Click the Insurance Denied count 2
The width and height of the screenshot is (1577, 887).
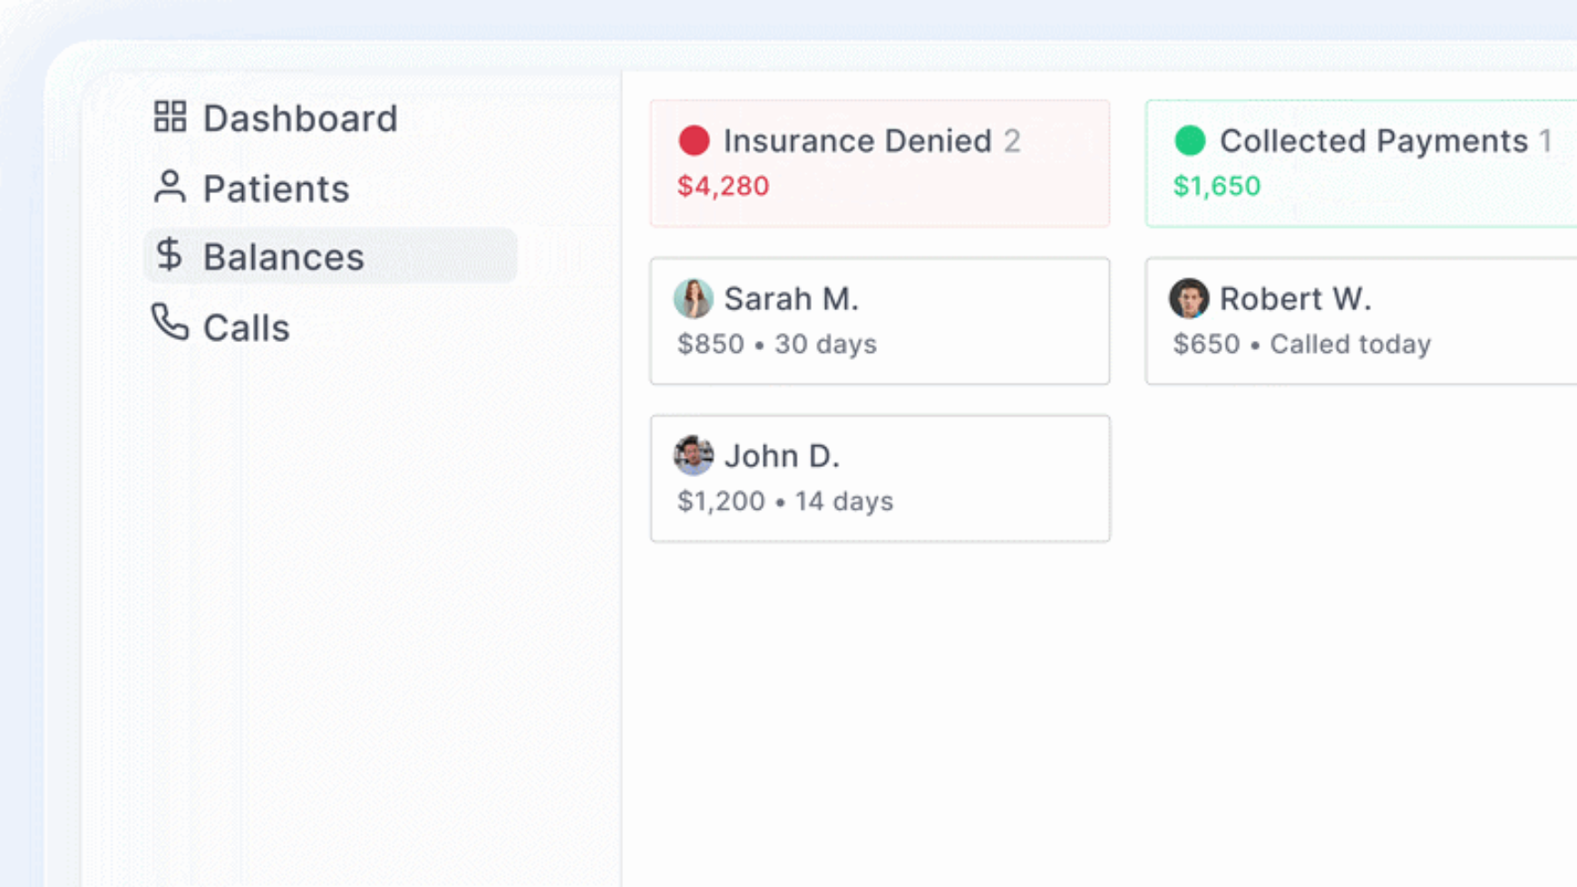pyautogui.click(x=1012, y=141)
